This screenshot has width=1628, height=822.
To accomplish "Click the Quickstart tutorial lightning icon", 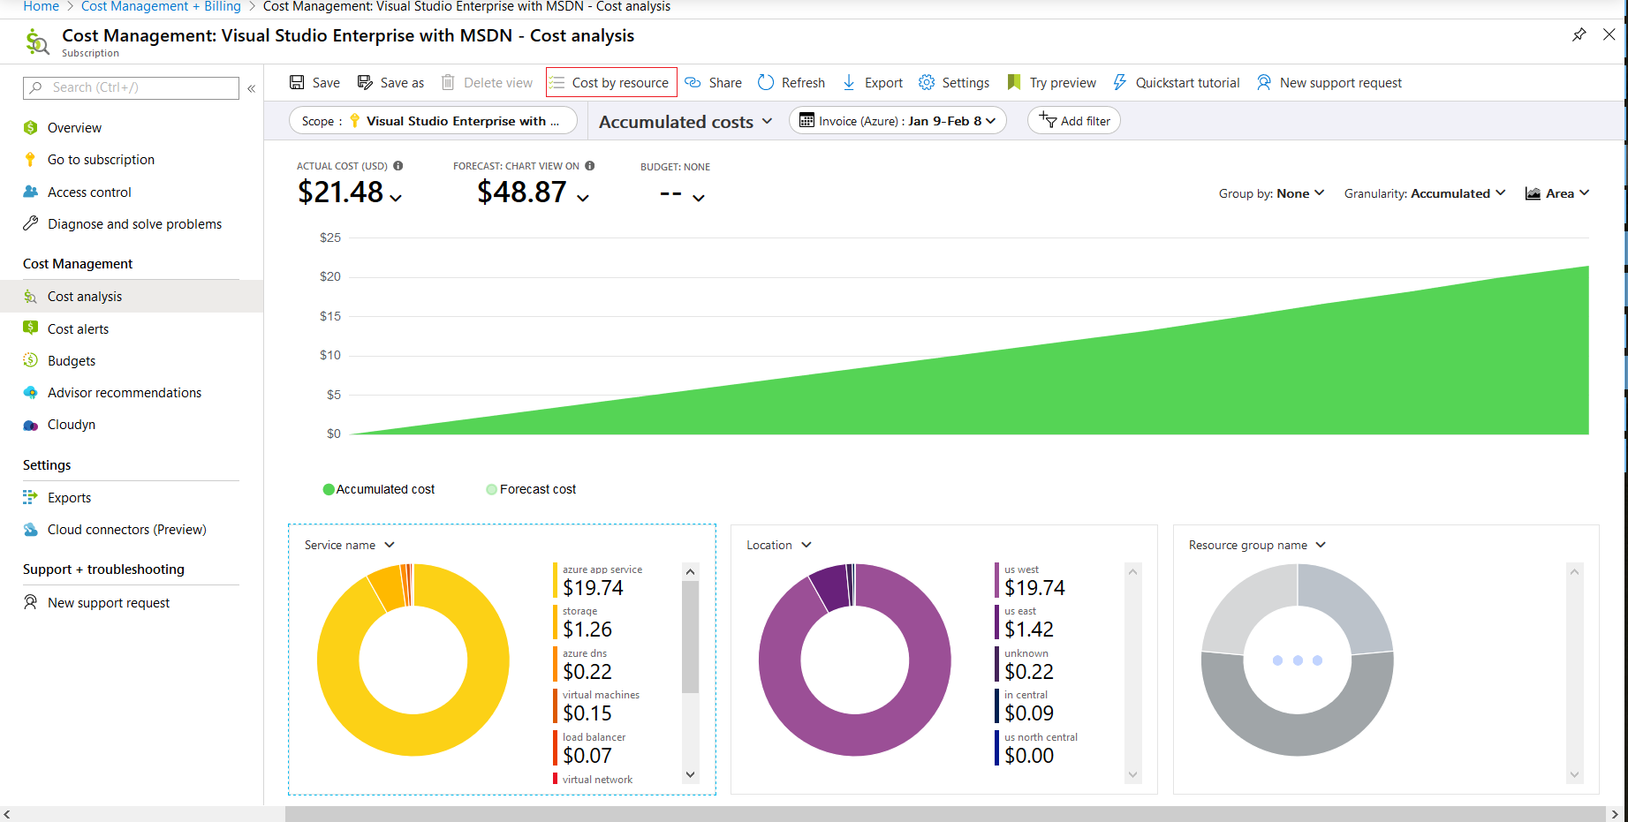I will [x=1120, y=82].
